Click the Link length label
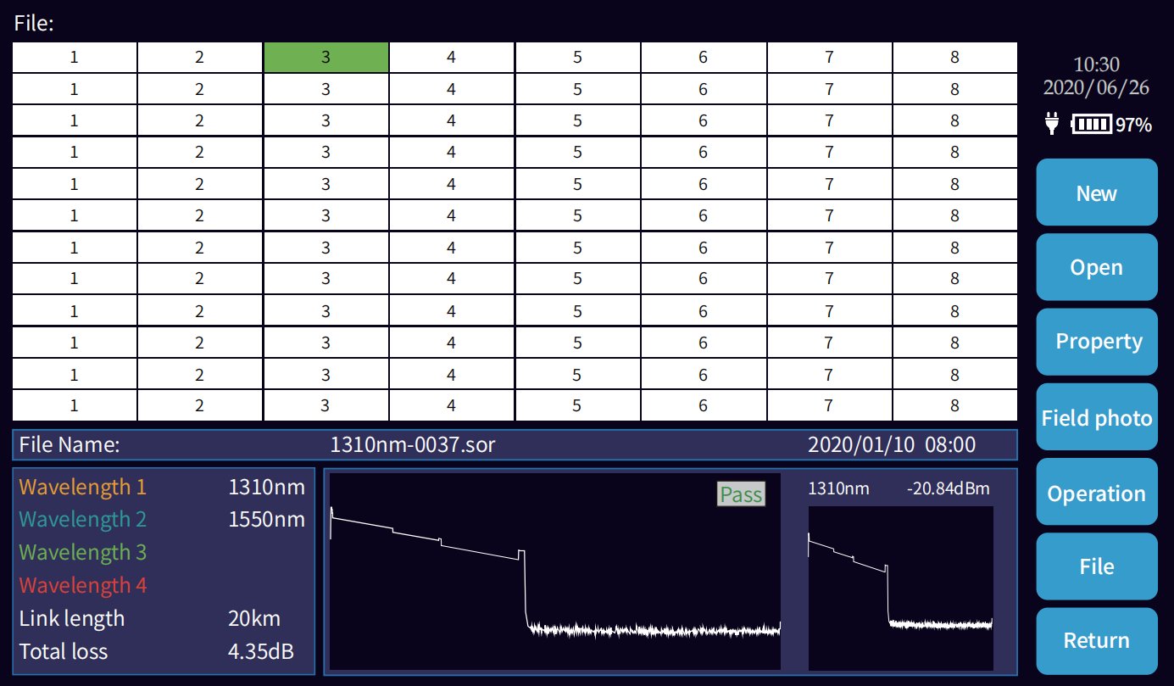Screen dimensions: 1174x686 click(x=72, y=619)
